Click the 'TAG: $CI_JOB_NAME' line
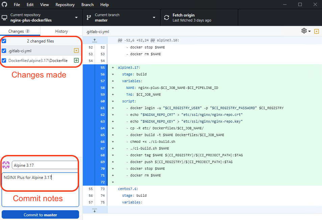The image size is (322, 220). (x=143, y=94)
